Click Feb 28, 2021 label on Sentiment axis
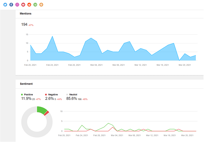Screen dimensions: 205x142 pyautogui.click(x=99, y=135)
